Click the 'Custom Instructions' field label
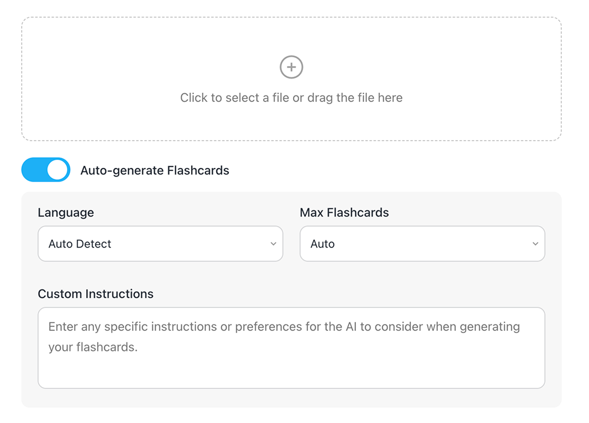Viewport: 589px width, 423px height. (96, 294)
